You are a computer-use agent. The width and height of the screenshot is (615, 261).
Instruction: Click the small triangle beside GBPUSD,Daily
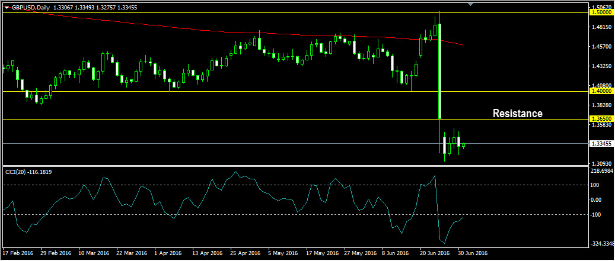click(7, 8)
